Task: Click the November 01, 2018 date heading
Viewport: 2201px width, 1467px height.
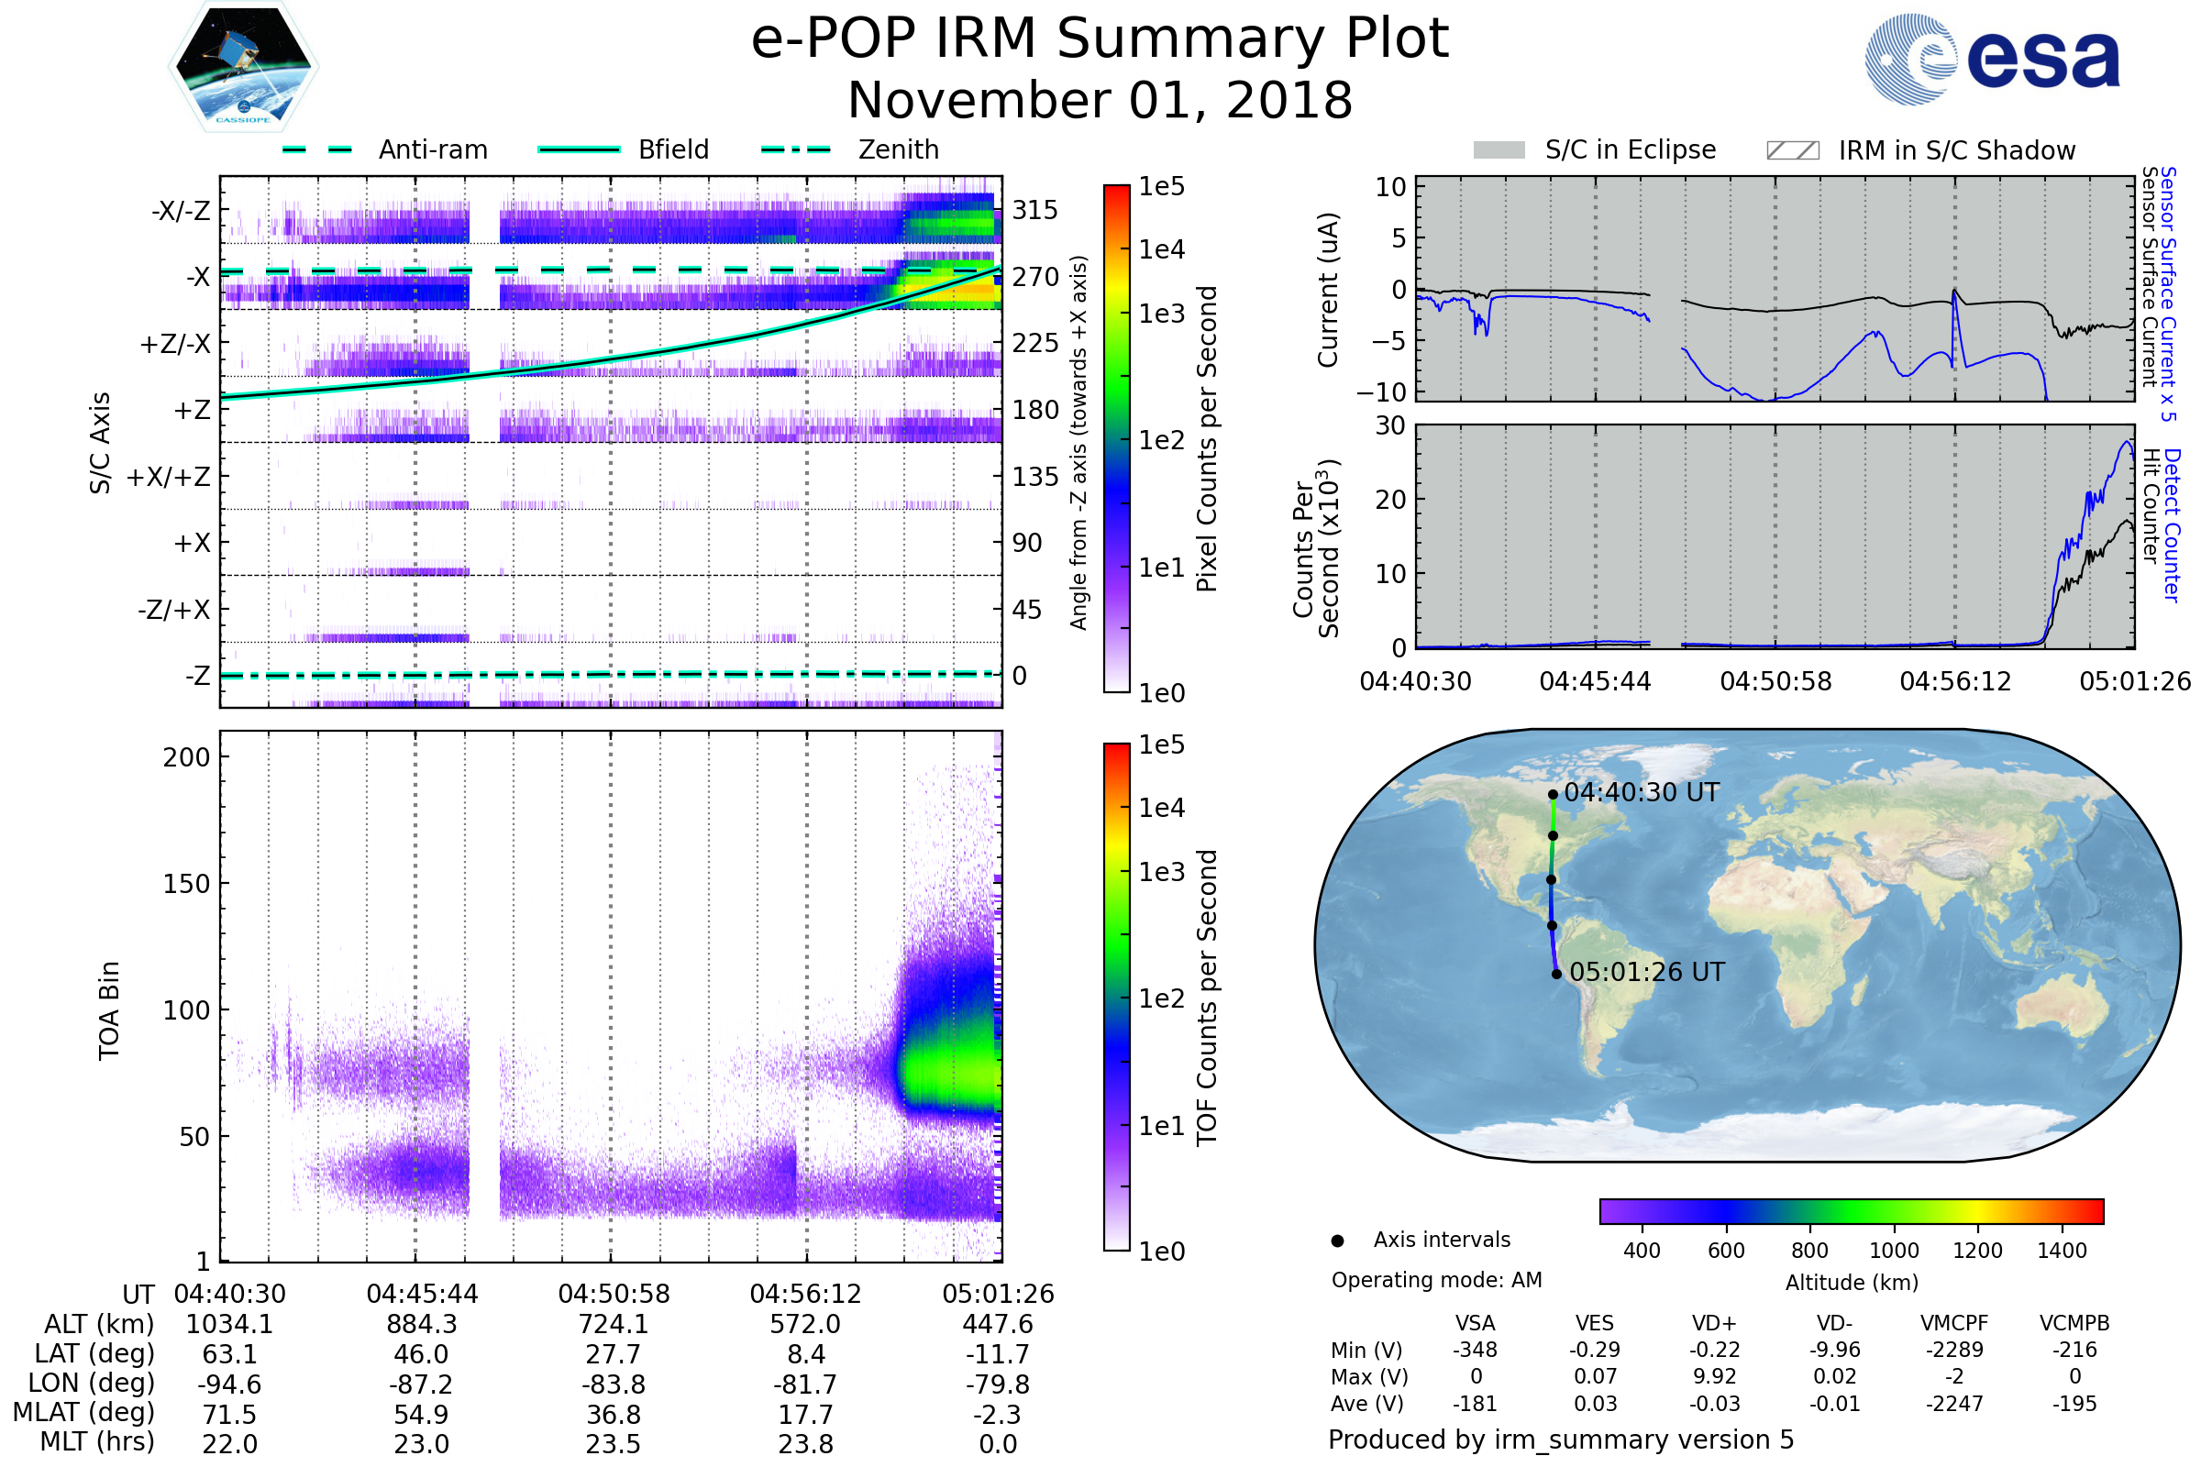Action: pos(1100,101)
